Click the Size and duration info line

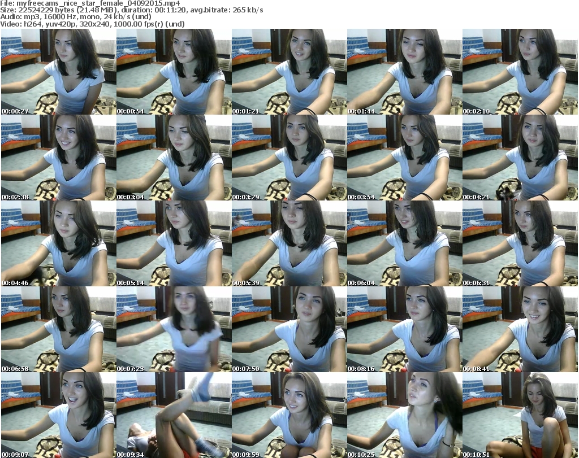click(x=131, y=10)
